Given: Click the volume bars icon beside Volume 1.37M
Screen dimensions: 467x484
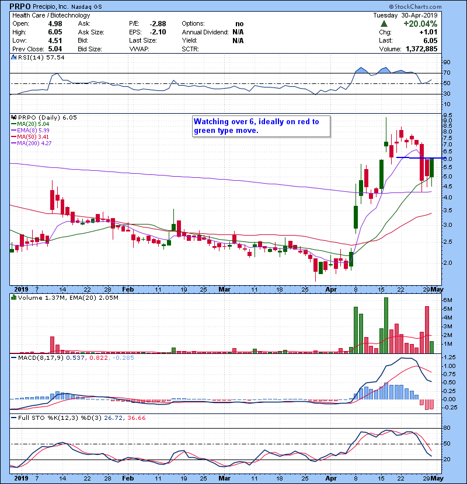Looking at the screenshot, I should pos(13,297).
